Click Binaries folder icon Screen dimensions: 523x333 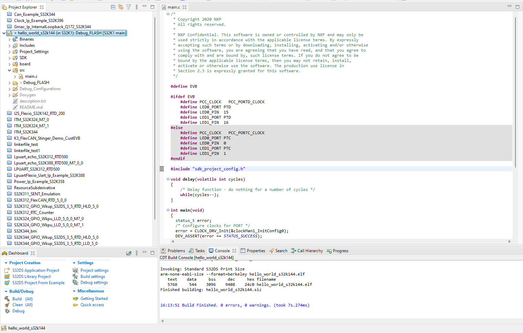(x=15, y=39)
